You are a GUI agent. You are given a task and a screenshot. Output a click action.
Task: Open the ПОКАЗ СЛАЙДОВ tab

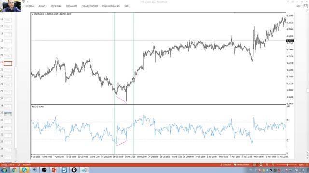click(x=90, y=6)
